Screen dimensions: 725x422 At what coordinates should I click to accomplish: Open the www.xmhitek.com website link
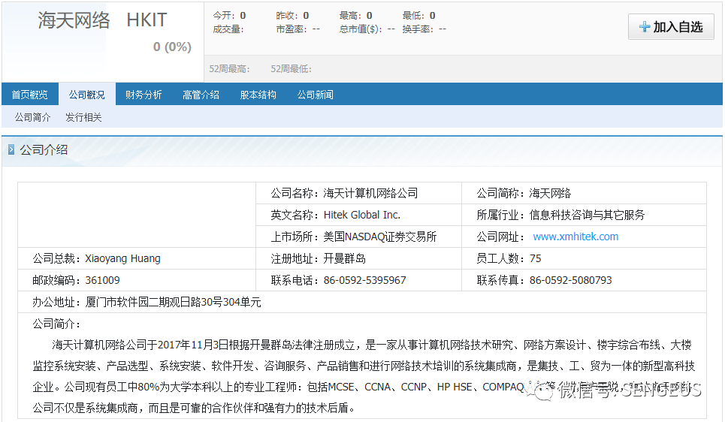pos(575,237)
